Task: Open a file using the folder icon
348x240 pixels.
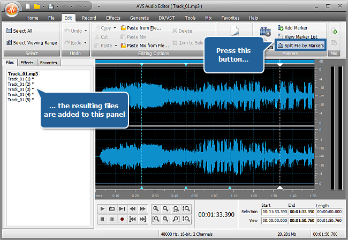Action: pyautogui.click(x=36, y=6)
